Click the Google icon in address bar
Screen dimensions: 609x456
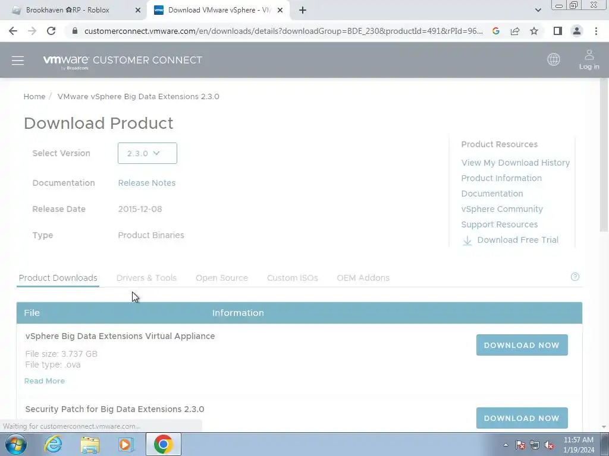[x=496, y=31]
